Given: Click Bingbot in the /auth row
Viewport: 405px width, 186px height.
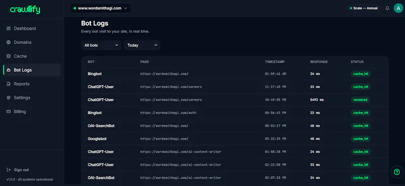Looking at the screenshot, I should (95, 113).
